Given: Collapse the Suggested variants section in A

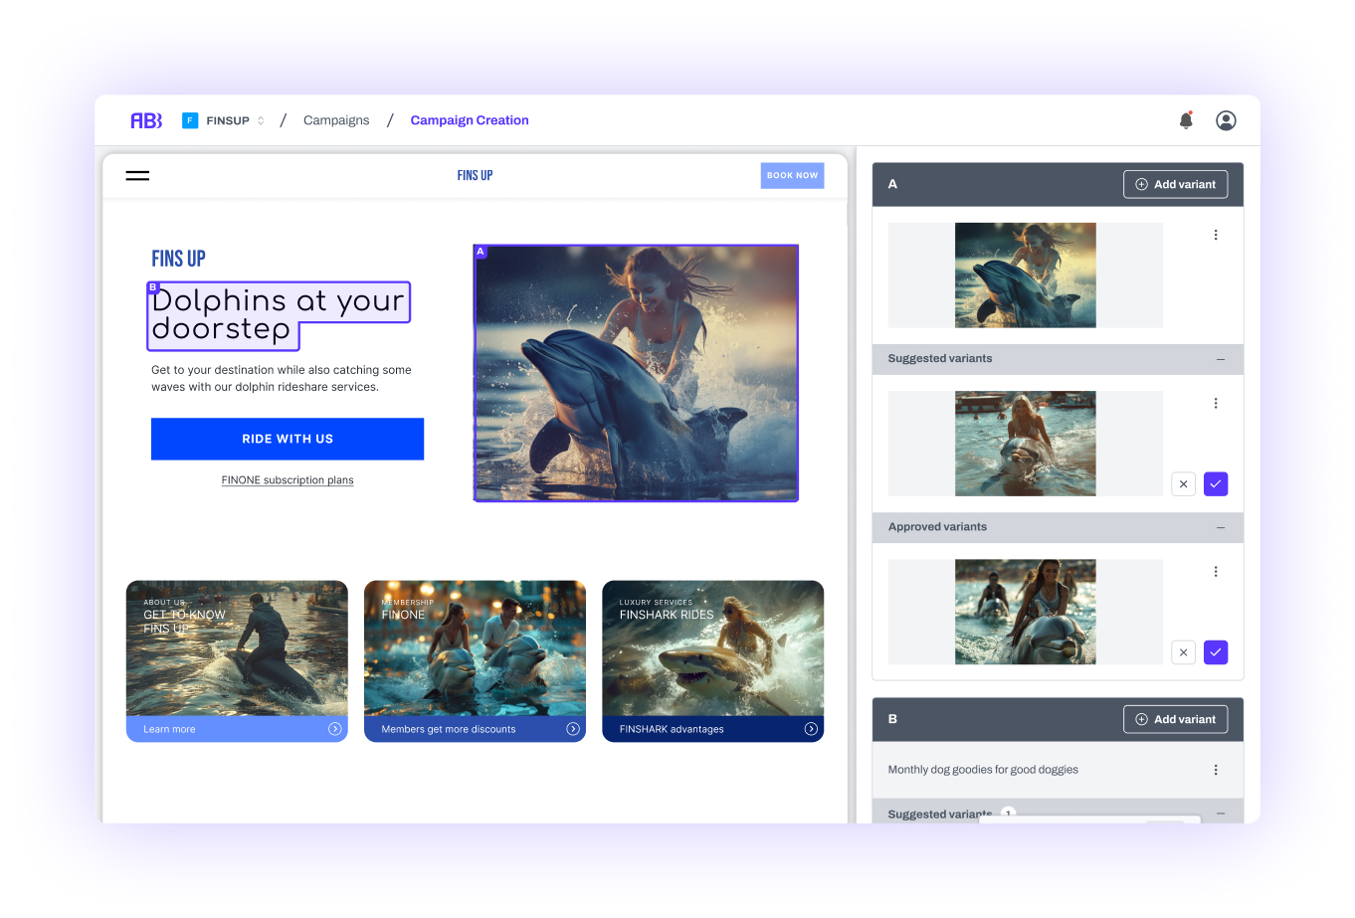Looking at the screenshot, I should (x=1220, y=359).
